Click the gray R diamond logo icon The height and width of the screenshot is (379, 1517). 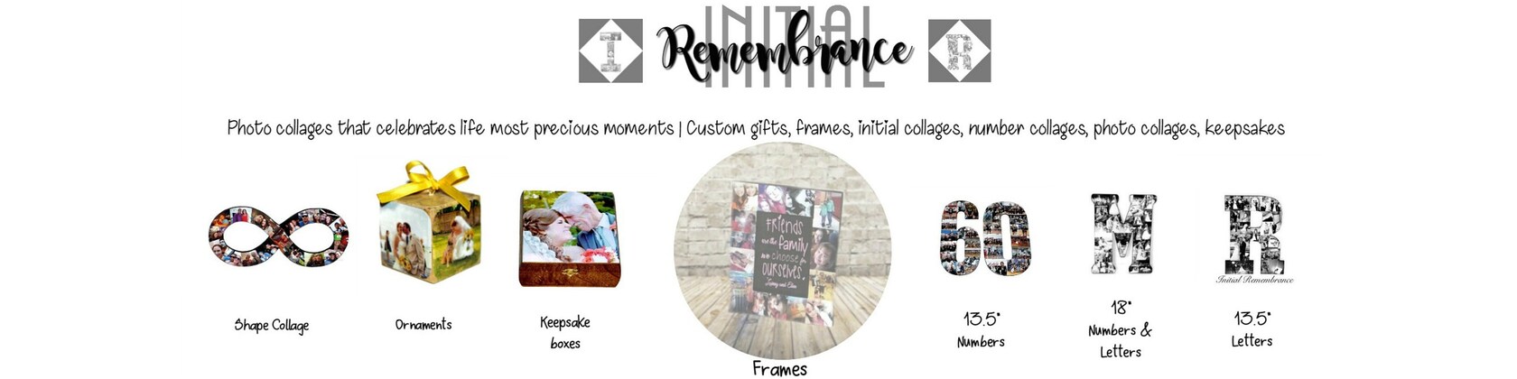point(959,51)
